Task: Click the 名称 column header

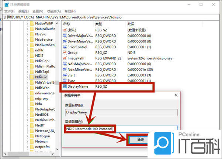Action: pos(66,24)
